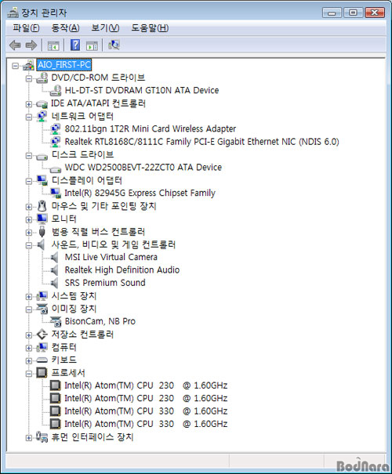Collapse the DVD/CD-ROM 드라이브 node

(29, 78)
